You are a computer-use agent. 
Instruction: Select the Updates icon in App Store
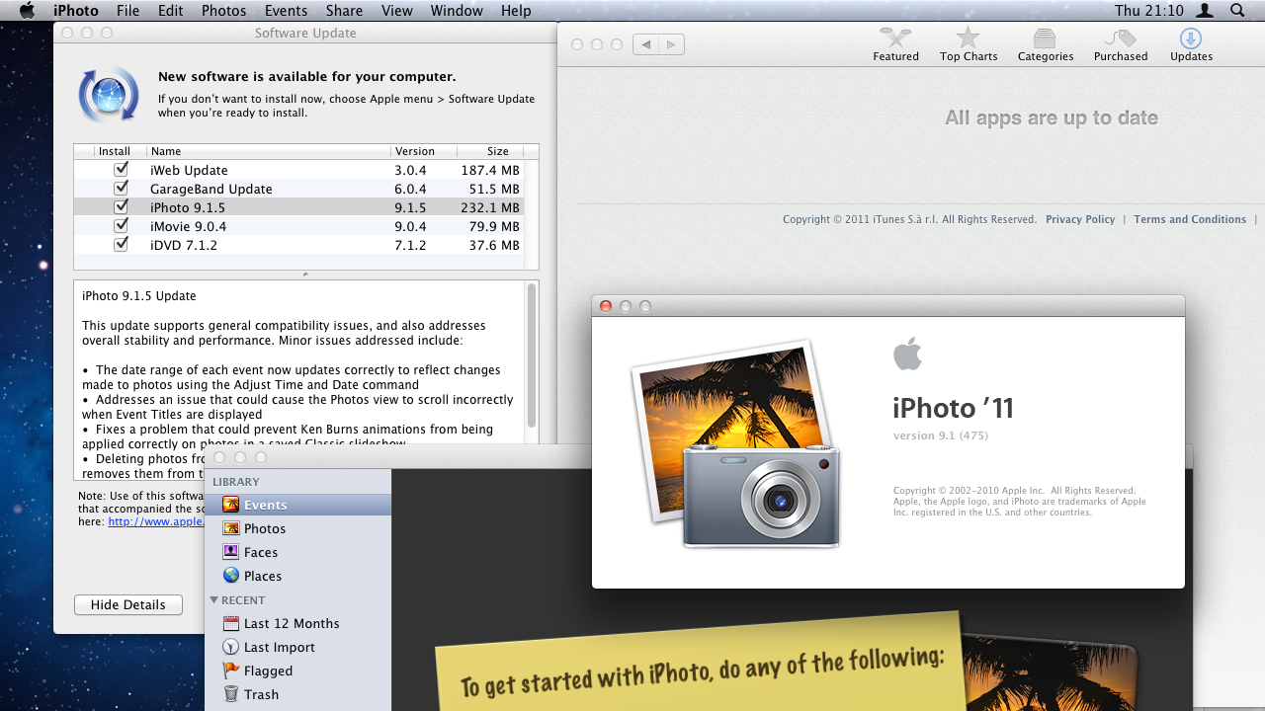[1191, 39]
